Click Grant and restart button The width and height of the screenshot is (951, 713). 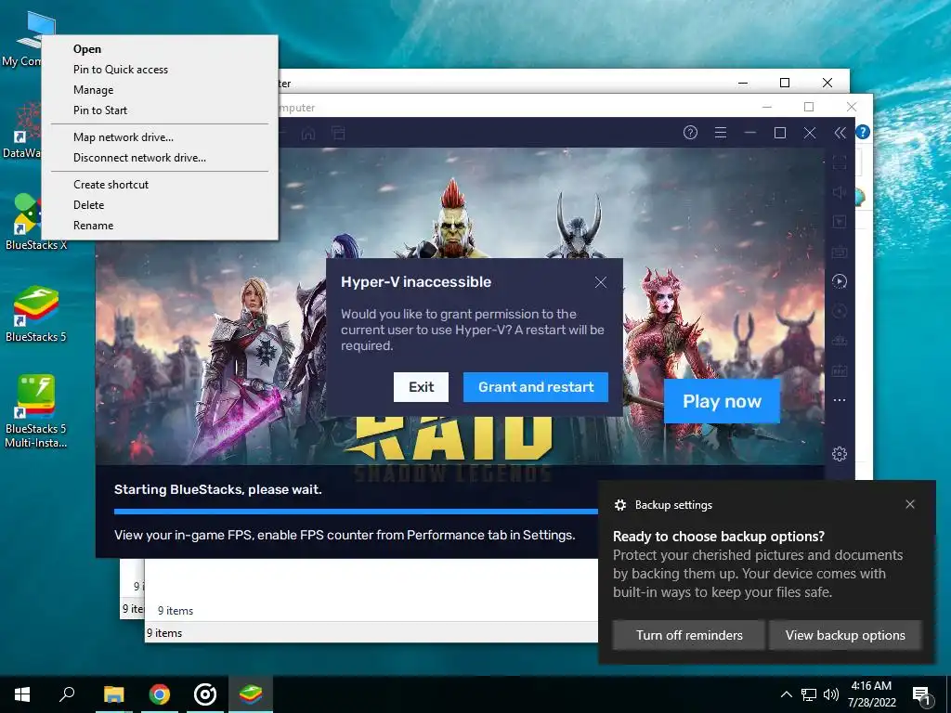[536, 387]
